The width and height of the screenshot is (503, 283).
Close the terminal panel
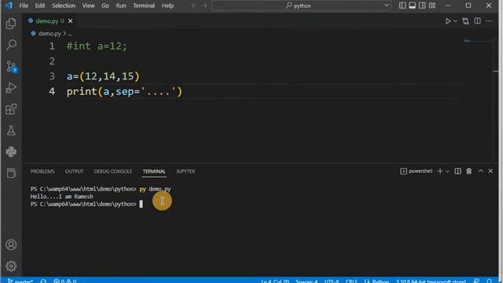(x=490, y=171)
